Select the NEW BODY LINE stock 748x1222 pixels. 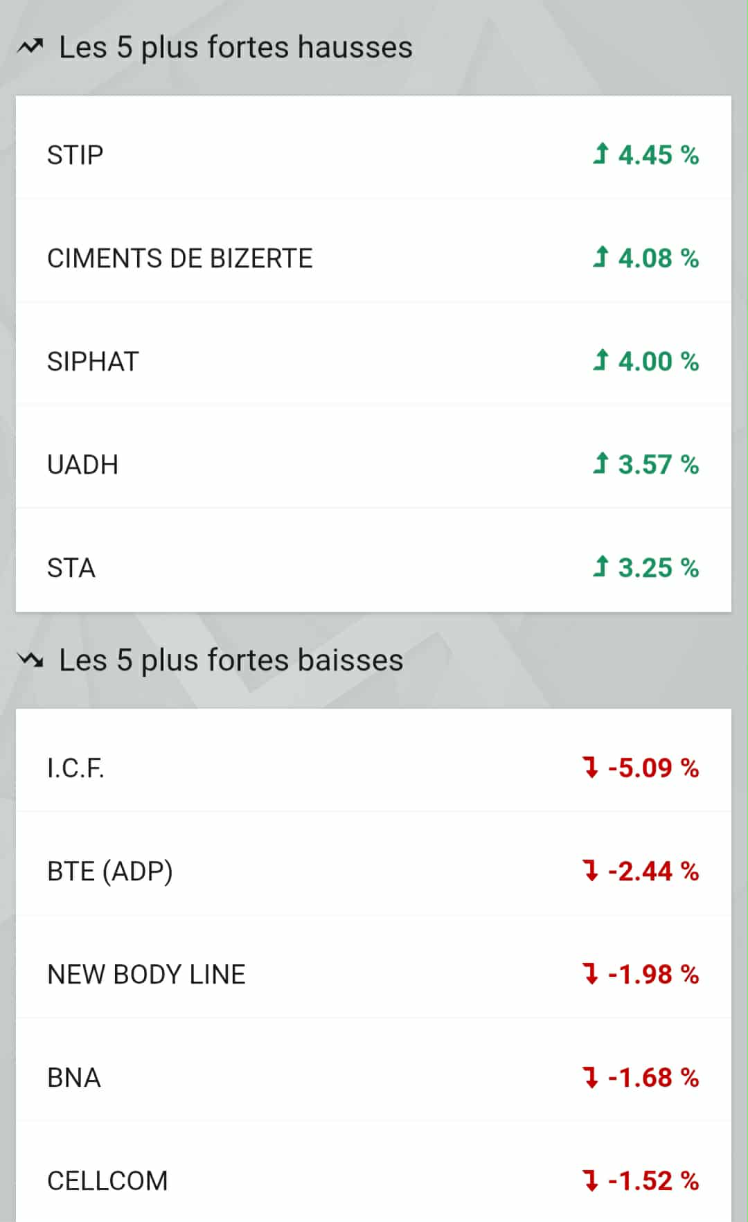tap(146, 975)
